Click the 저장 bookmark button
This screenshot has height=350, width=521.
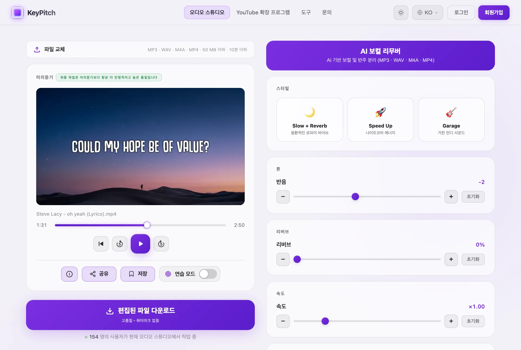coord(138,274)
